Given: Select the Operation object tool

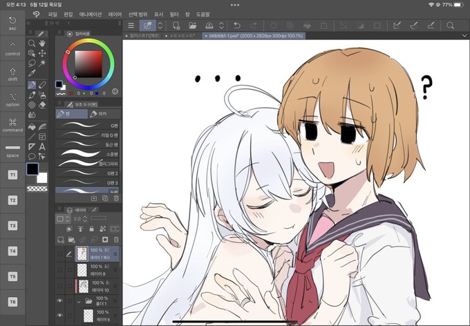Looking at the screenshot, I should point(32,53).
